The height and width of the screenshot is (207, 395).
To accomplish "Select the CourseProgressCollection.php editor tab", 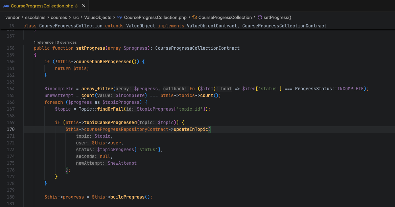I will [42, 6].
